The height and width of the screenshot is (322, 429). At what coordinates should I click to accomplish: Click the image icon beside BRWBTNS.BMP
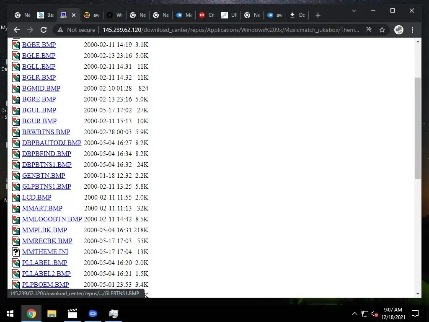pos(16,132)
